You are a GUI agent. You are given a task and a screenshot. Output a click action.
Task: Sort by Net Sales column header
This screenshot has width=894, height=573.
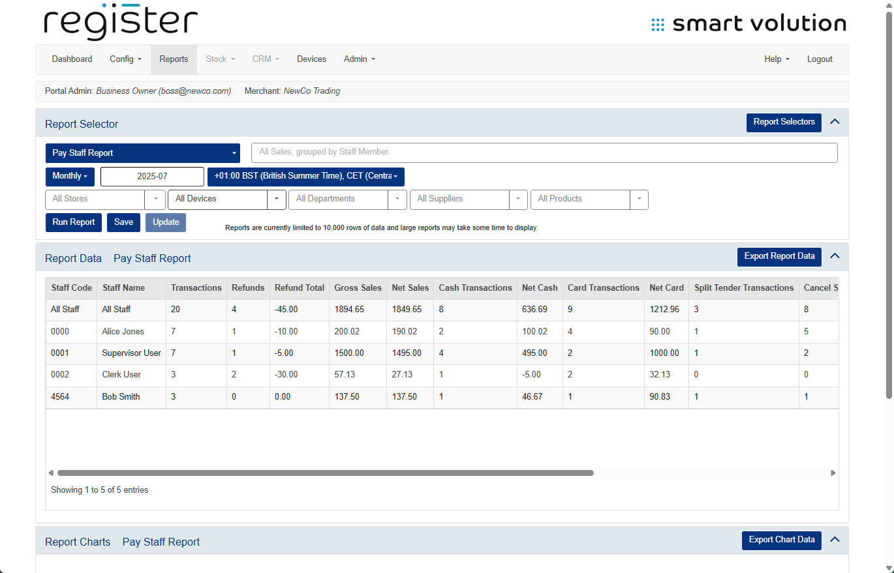point(410,288)
